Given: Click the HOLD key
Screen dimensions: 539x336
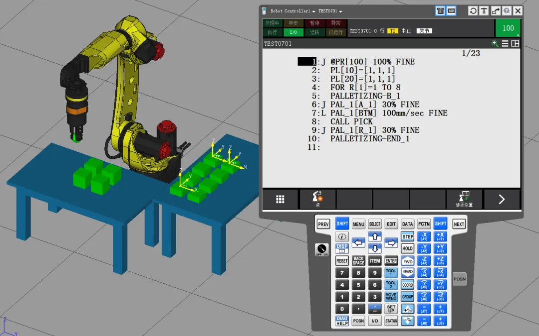Looking at the screenshot, I should (x=408, y=248).
